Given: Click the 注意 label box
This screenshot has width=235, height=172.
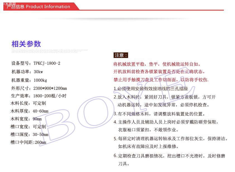Looking at the screenshot, I should [121, 55].
